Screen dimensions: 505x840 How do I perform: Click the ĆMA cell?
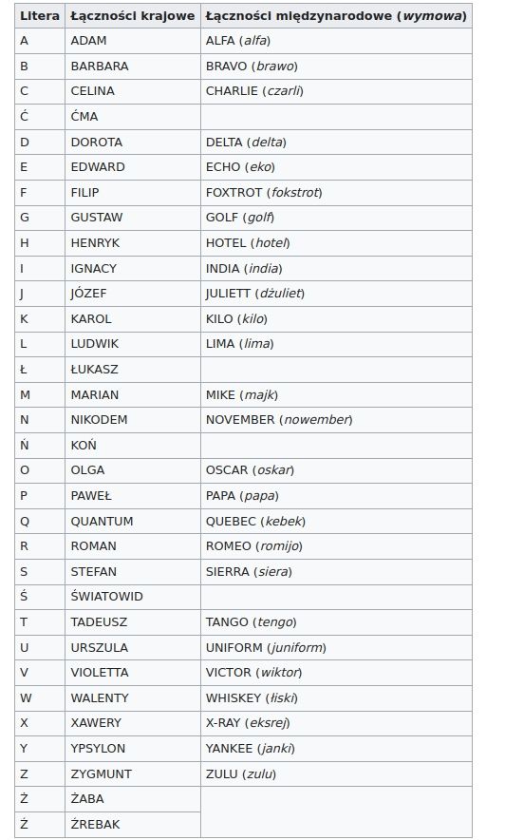(x=133, y=116)
